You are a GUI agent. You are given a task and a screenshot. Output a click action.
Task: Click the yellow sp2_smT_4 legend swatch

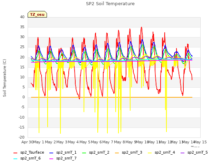150,153
